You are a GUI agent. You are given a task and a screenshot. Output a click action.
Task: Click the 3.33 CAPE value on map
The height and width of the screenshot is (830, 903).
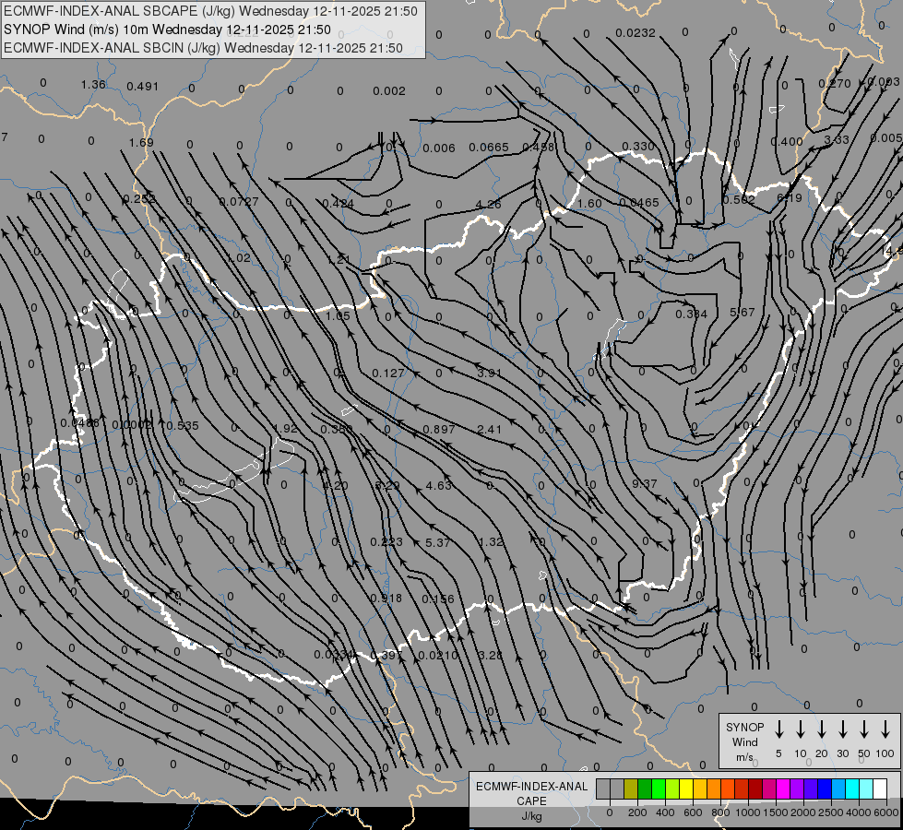(x=837, y=139)
